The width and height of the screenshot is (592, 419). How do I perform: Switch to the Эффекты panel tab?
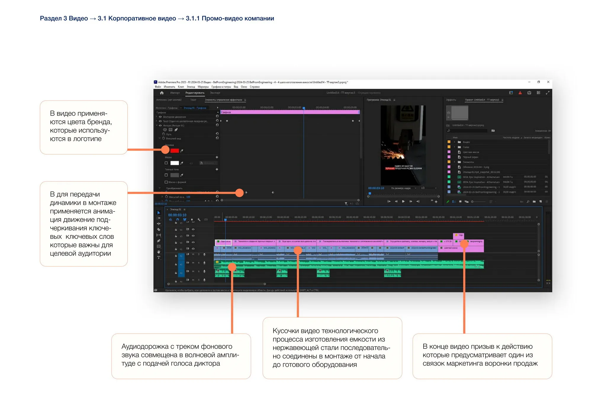pyautogui.click(x=451, y=100)
